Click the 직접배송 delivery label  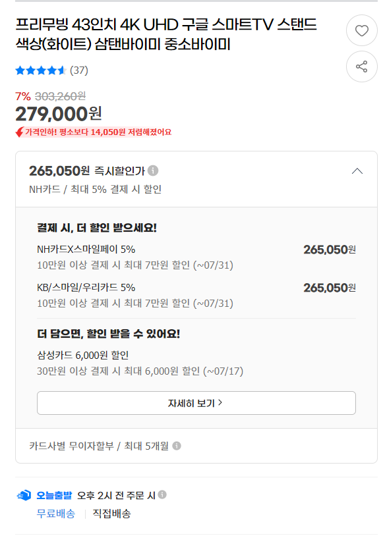[x=111, y=514]
